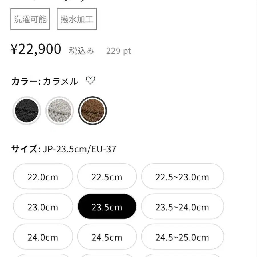The image size is (257, 257).
Task: Select size 24.0cm
Action: pos(43,237)
